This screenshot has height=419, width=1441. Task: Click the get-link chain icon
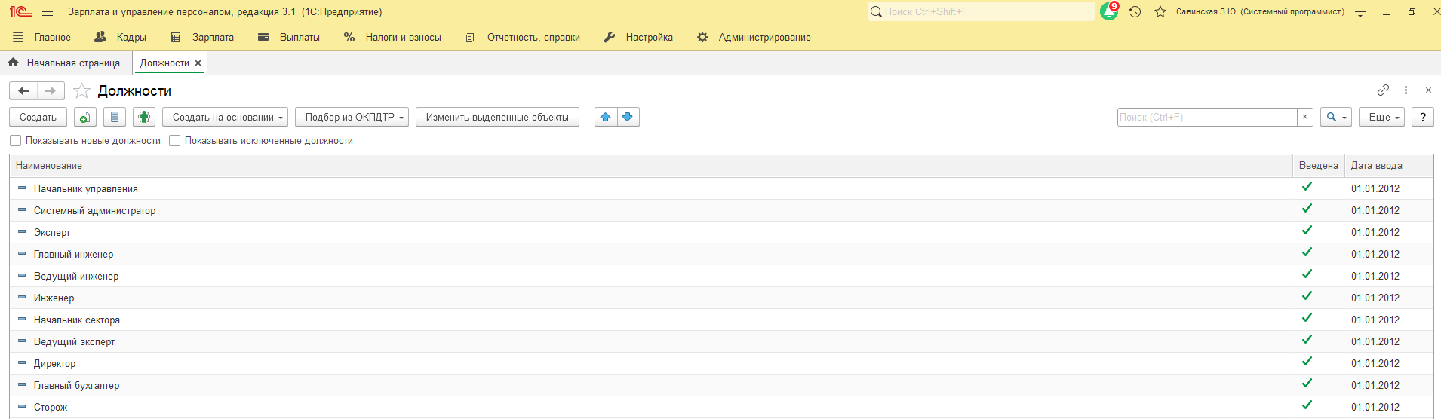[1382, 90]
